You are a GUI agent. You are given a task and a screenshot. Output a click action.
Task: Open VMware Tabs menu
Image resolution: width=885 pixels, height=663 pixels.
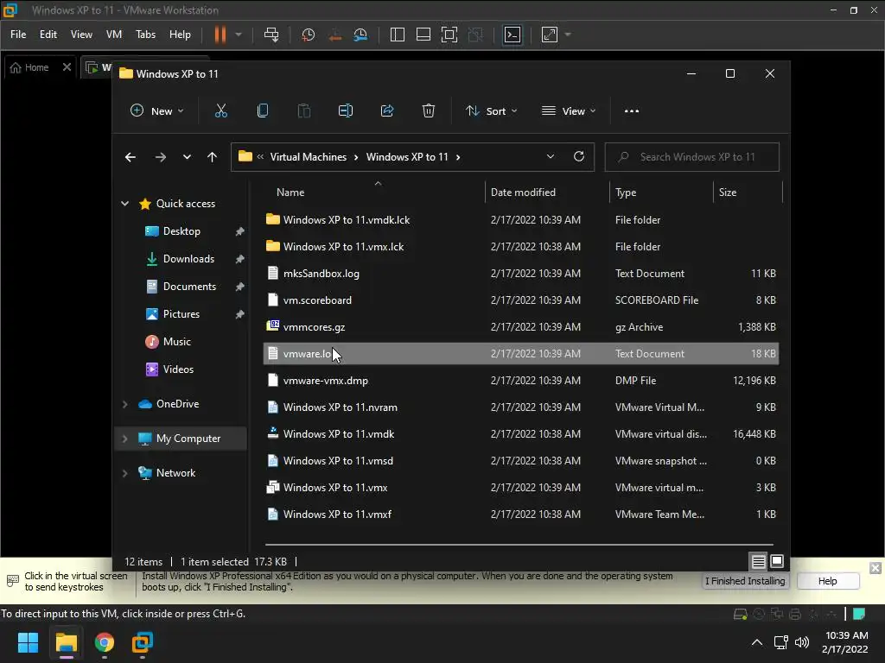pyautogui.click(x=145, y=35)
